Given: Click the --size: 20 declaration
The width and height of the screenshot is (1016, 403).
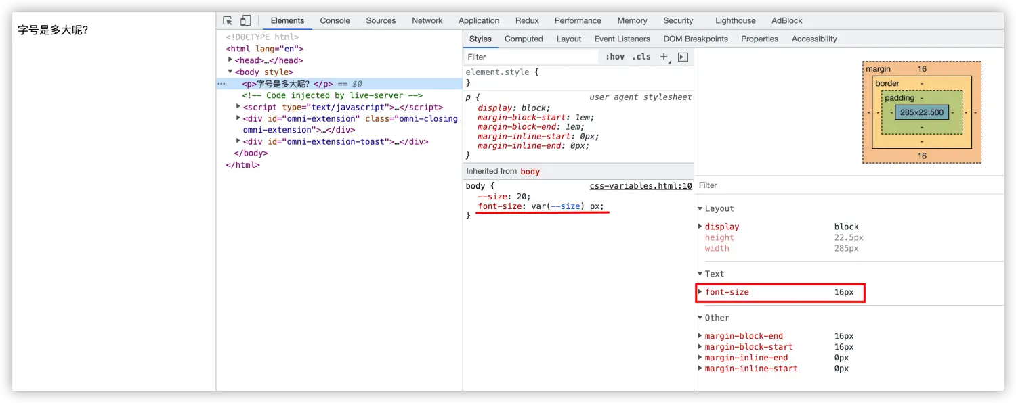Looking at the screenshot, I should click(504, 196).
